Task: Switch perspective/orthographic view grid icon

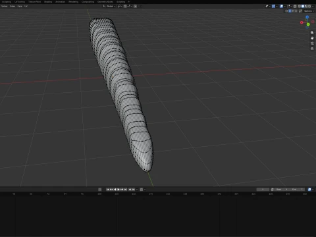Action: tap(312, 49)
